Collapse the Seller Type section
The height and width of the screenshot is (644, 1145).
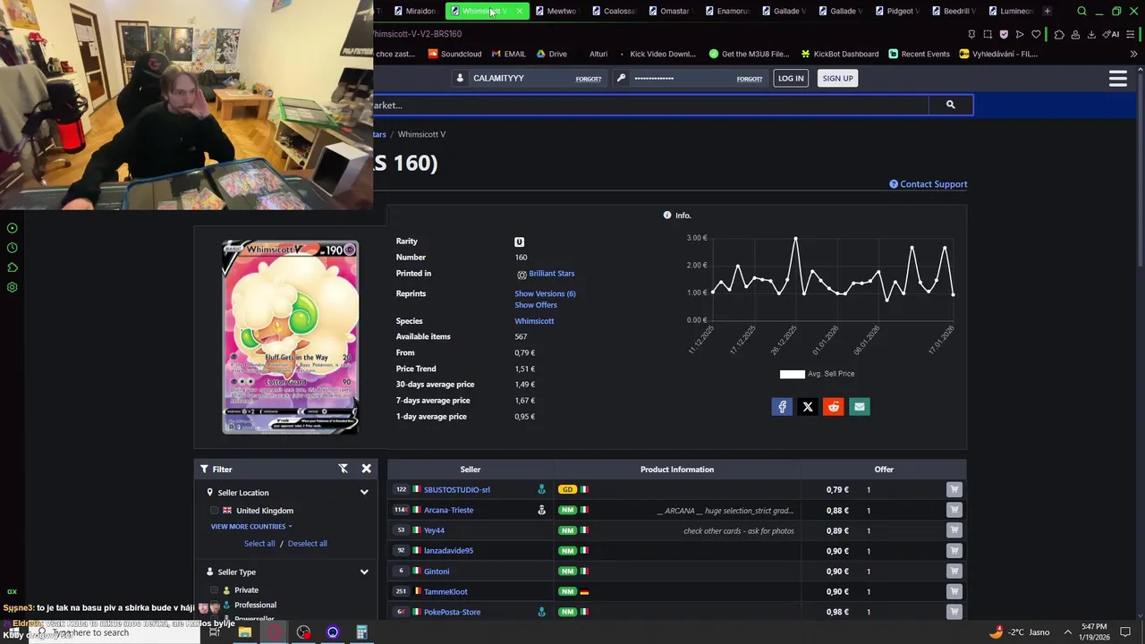pyautogui.click(x=364, y=572)
